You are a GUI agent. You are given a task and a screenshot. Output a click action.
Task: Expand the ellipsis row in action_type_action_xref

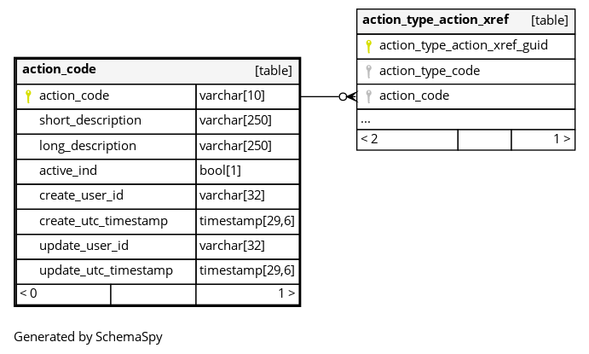tap(465, 119)
